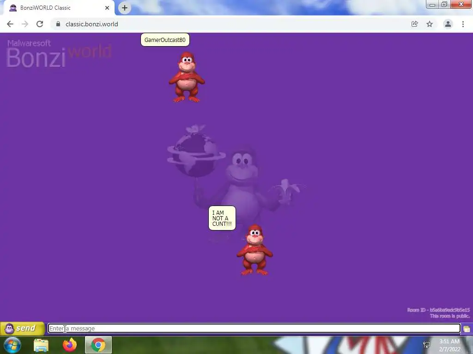
Task: Click the send button
Action: click(23, 328)
